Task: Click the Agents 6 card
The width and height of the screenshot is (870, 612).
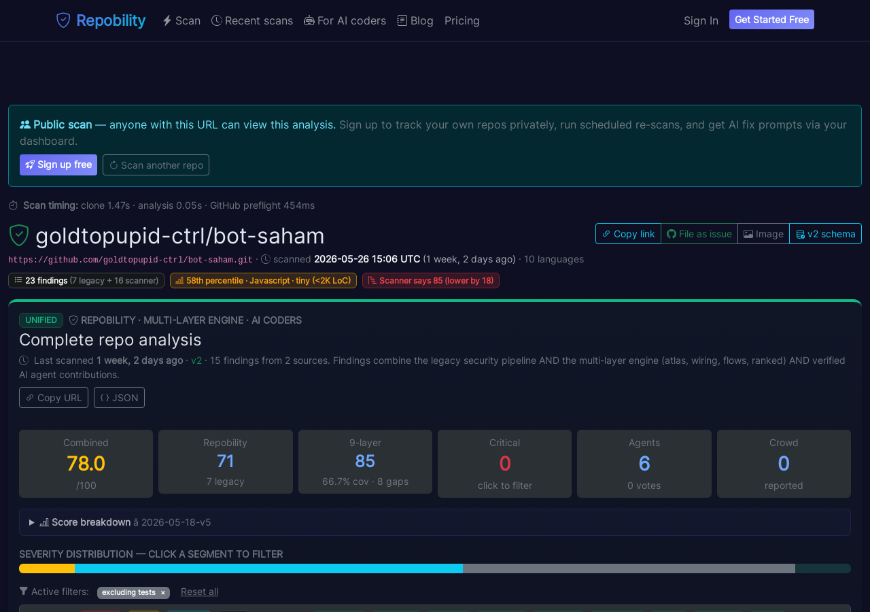Action: tap(644, 464)
